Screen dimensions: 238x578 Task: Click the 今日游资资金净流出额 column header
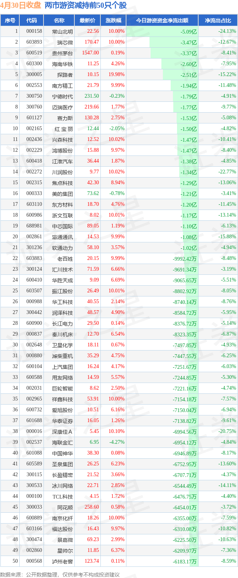(x=162, y=21)
